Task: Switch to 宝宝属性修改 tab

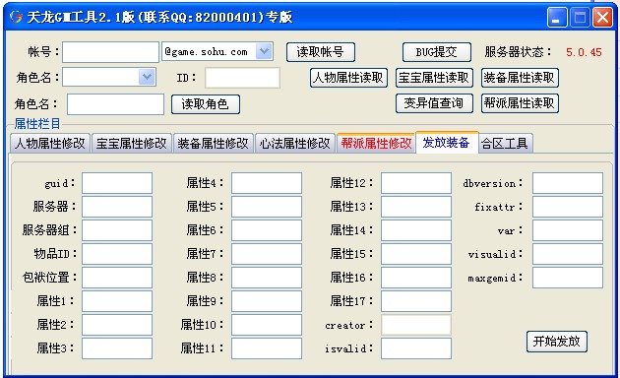Action: [x=132, y=143]
